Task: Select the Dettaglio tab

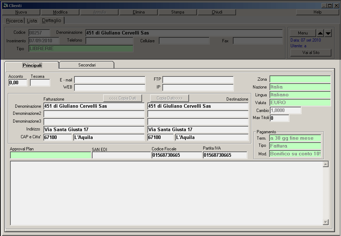Action: coord(52,20)
